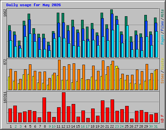Select the cyan pages bar for day 23
The width and height of the screenshot is (166, 130).
click(x=118, y=41)
